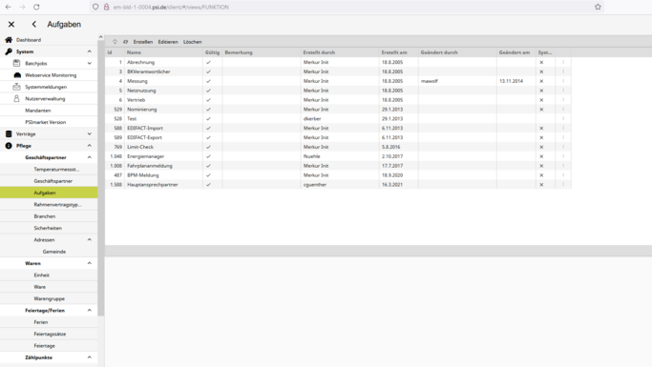652x367 pixels.
Task: Close the navigation with the X icon
Action: coord(11,25)
